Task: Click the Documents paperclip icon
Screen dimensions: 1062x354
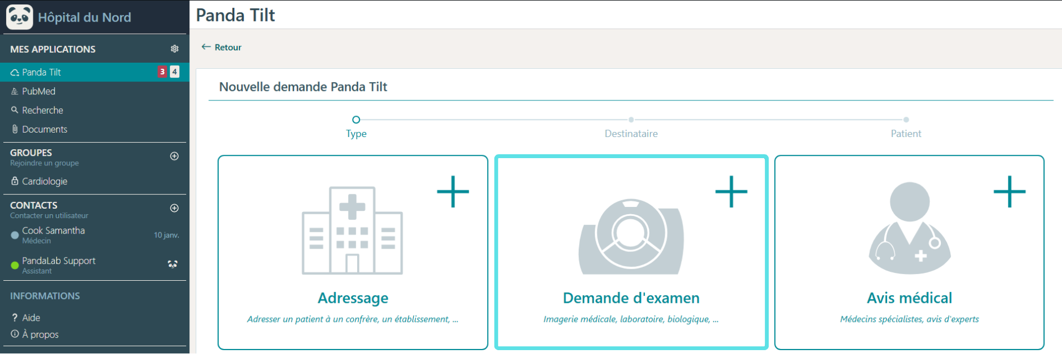Action: coord(14,129)
